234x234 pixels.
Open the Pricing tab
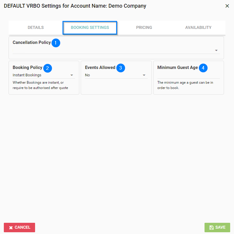[144, 27]
